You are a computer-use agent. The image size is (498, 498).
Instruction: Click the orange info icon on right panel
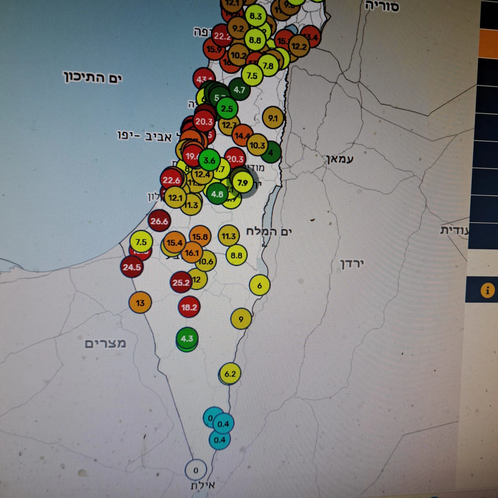click(x=487, y=290)
